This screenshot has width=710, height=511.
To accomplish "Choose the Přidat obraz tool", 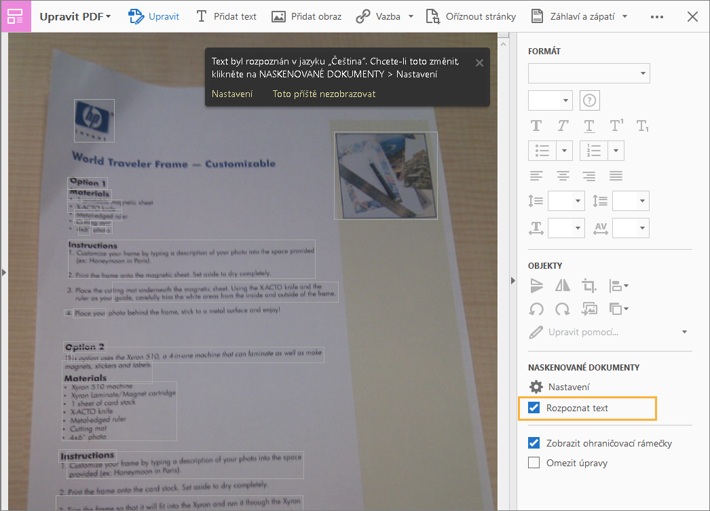I will (307, 17).
